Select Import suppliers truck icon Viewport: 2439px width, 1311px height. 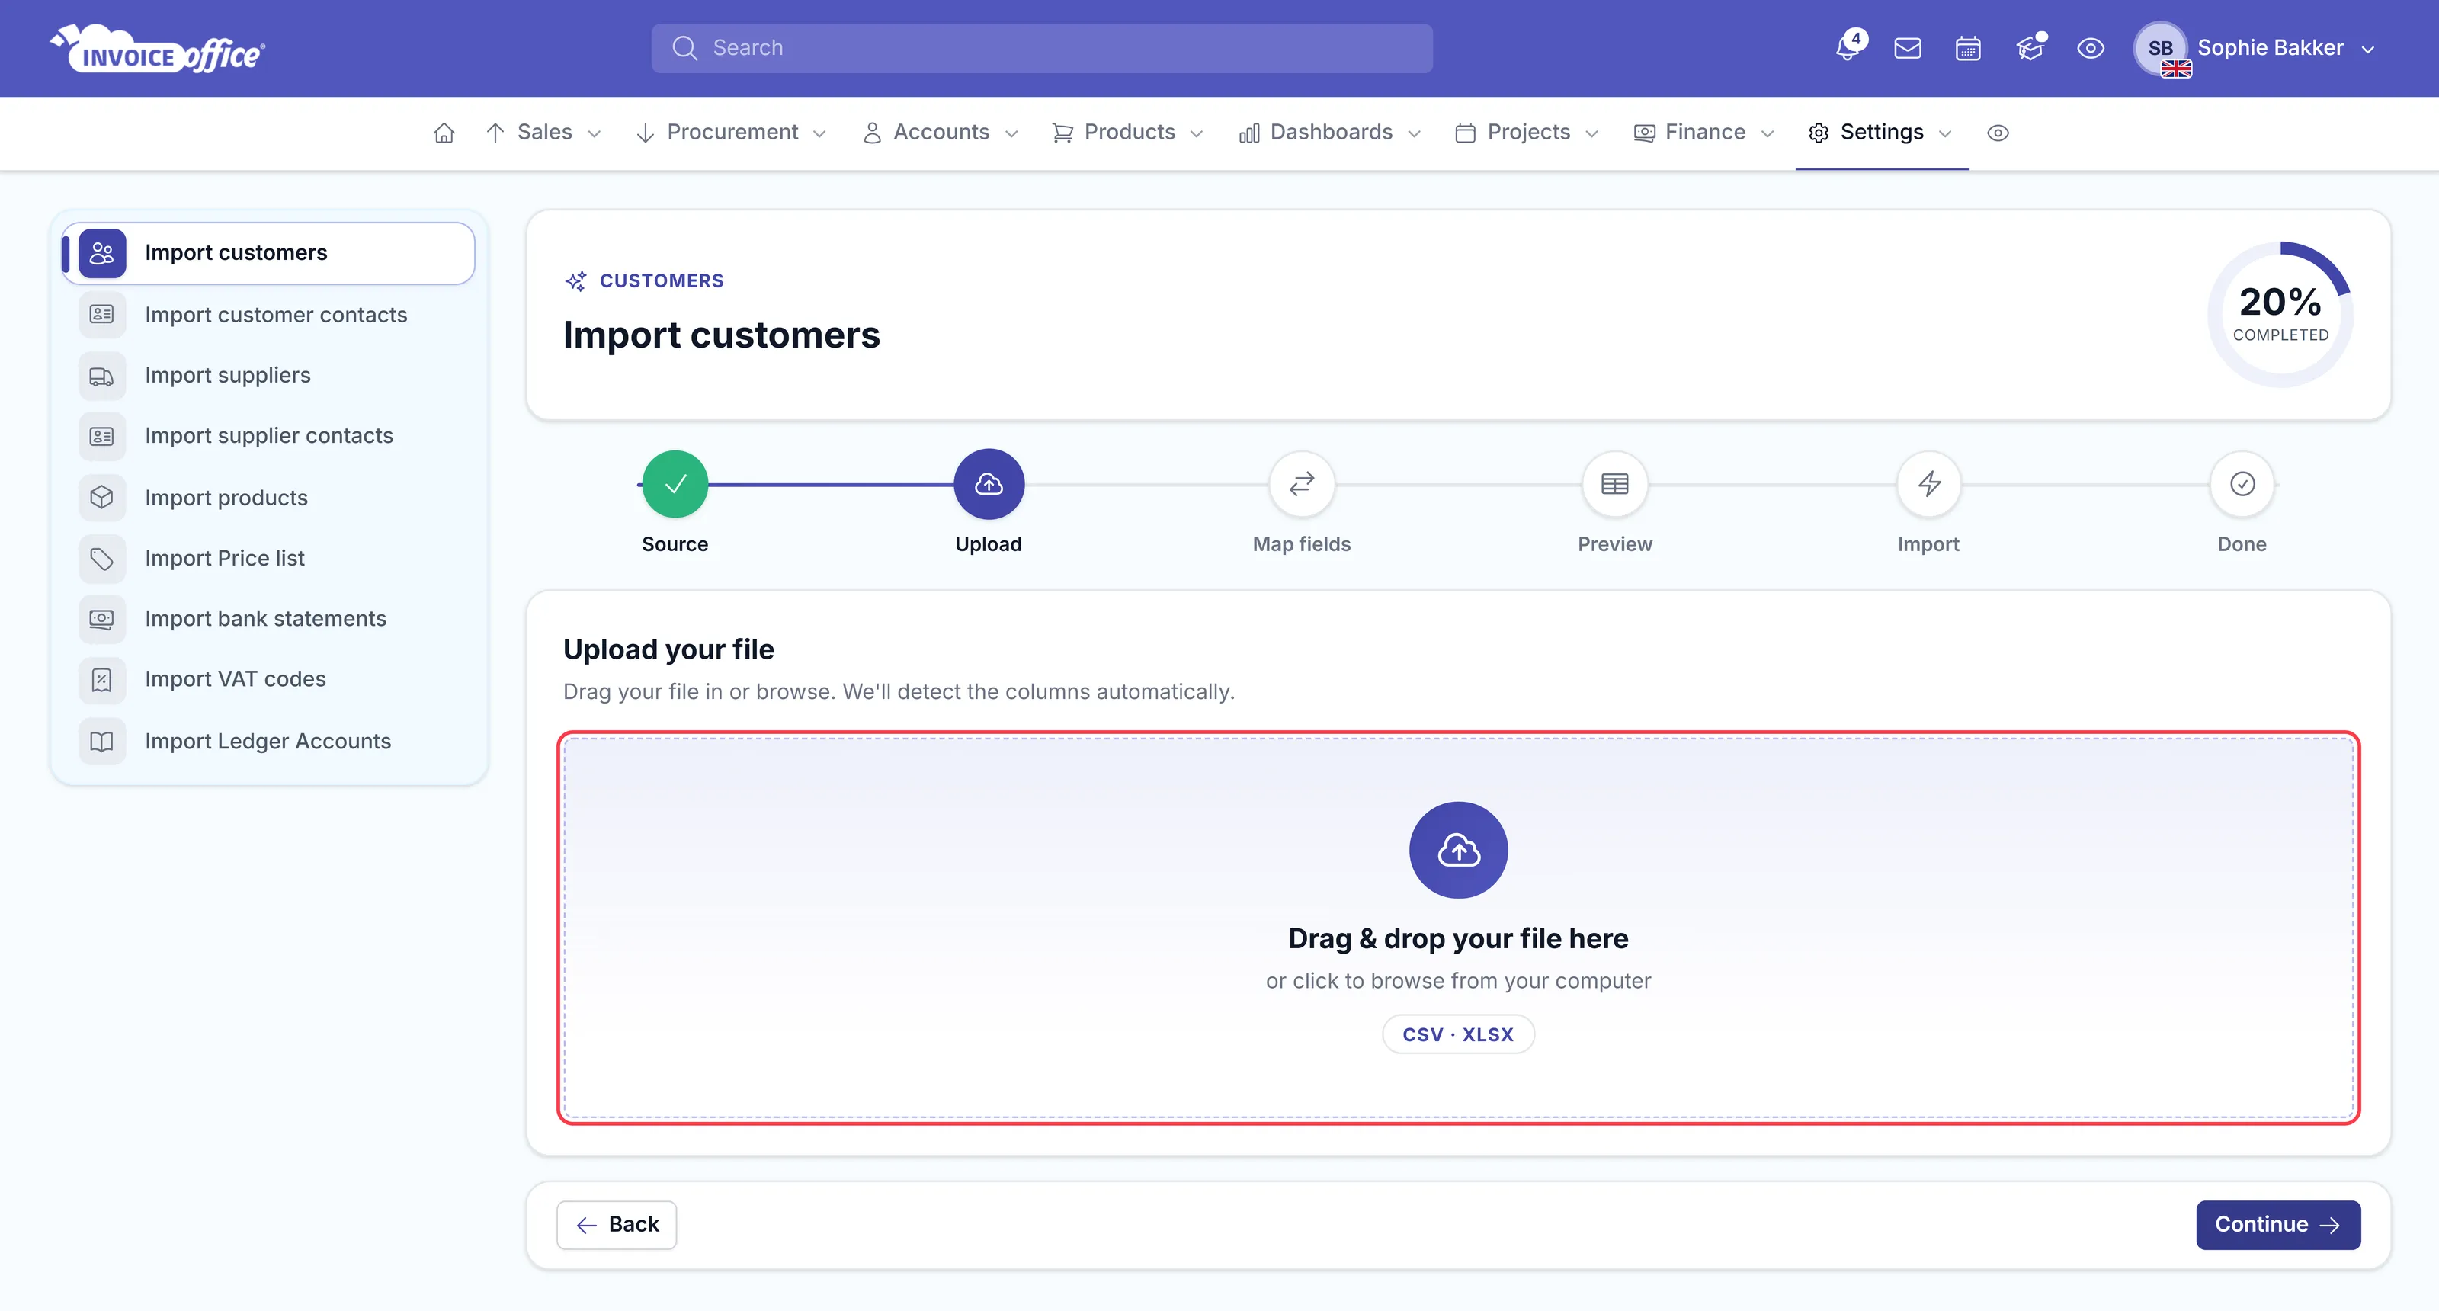tap(101, 376)
